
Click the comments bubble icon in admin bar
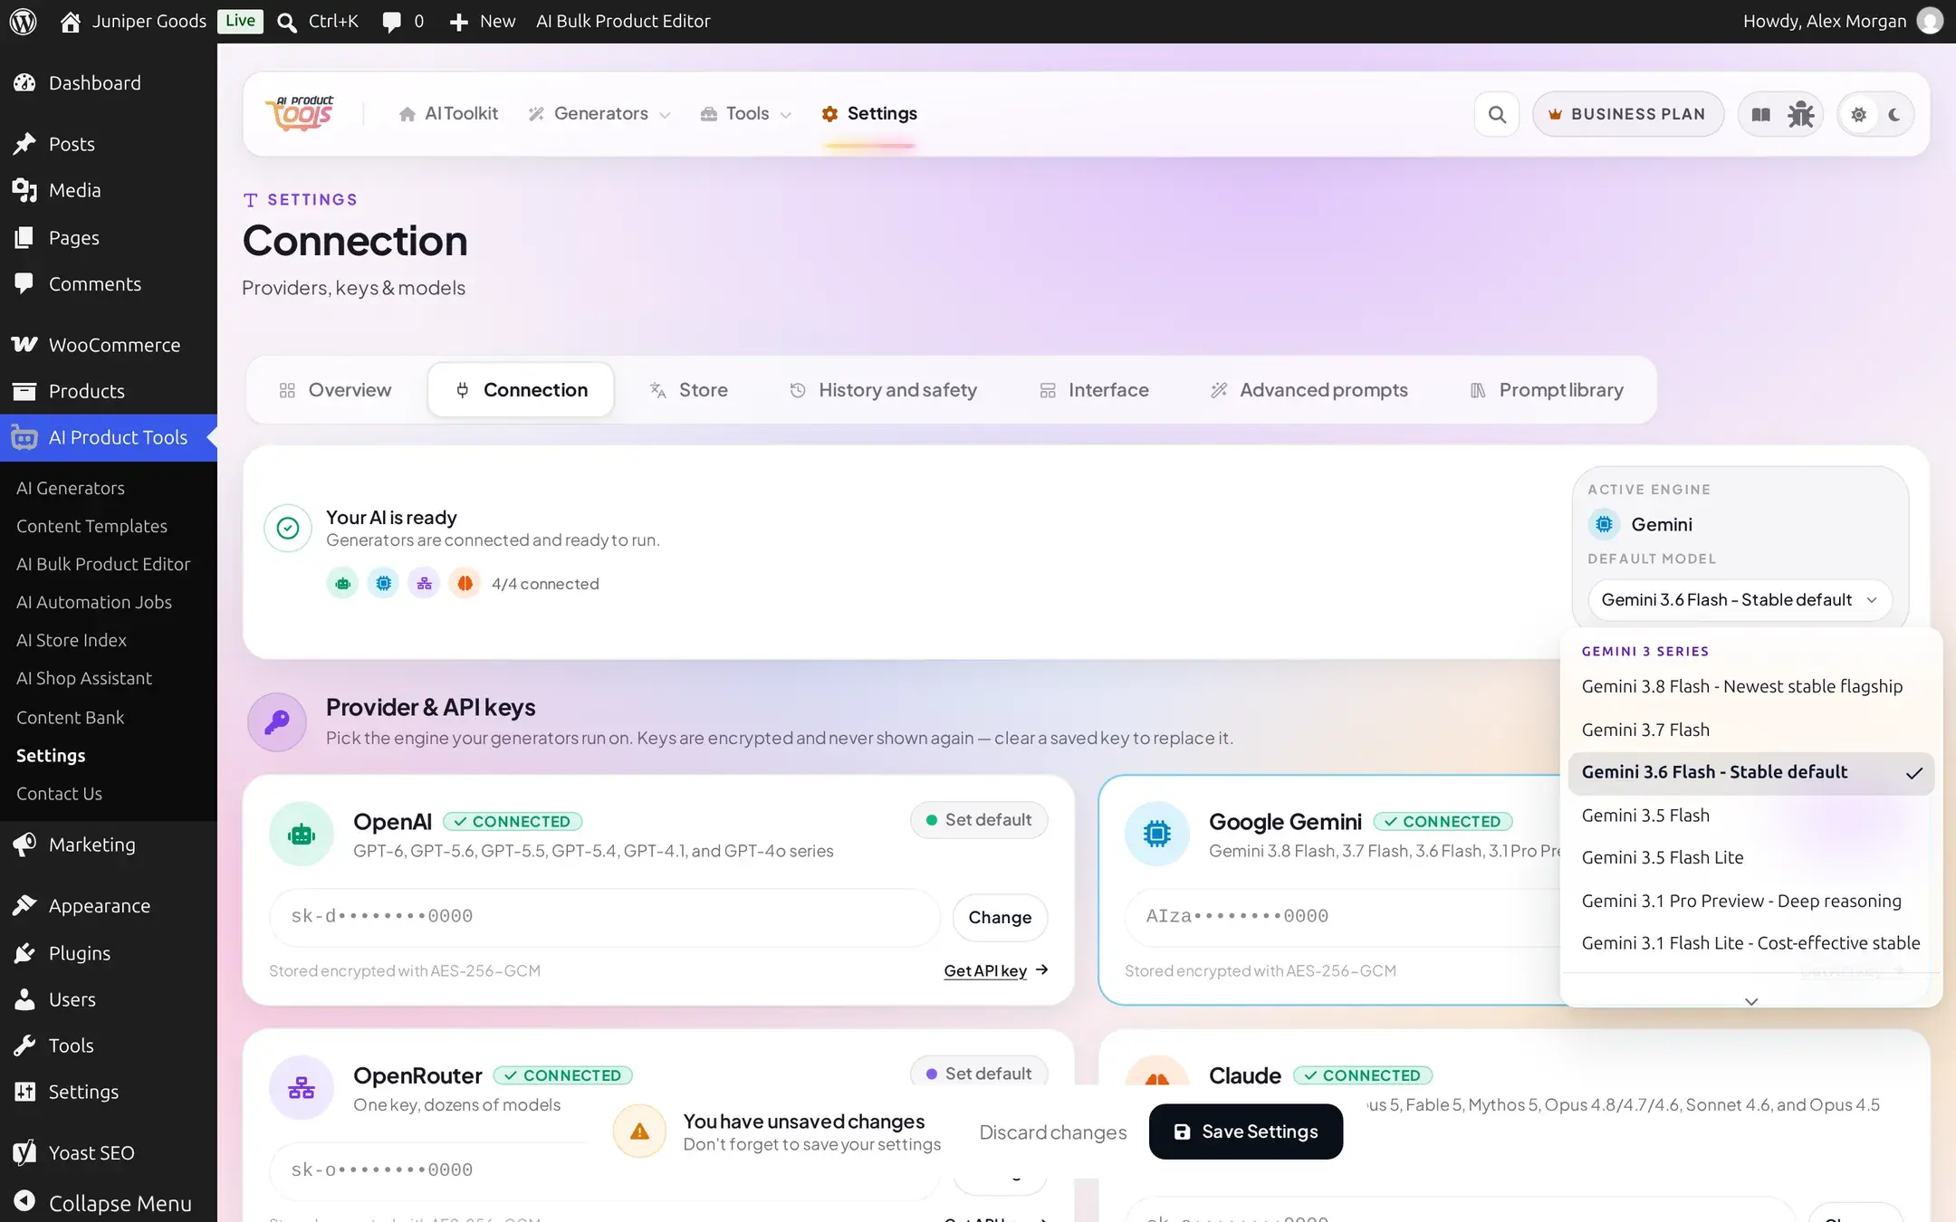pos(391,22)
